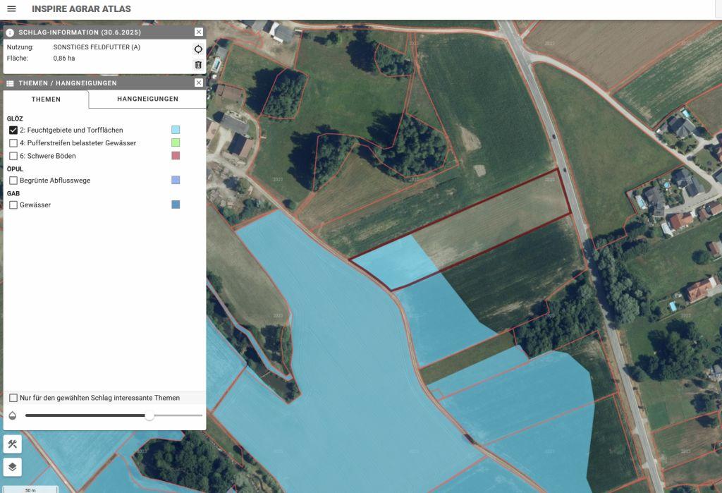Open the map layers button
This screenshot has height=493, width=722.
(13, 467)
